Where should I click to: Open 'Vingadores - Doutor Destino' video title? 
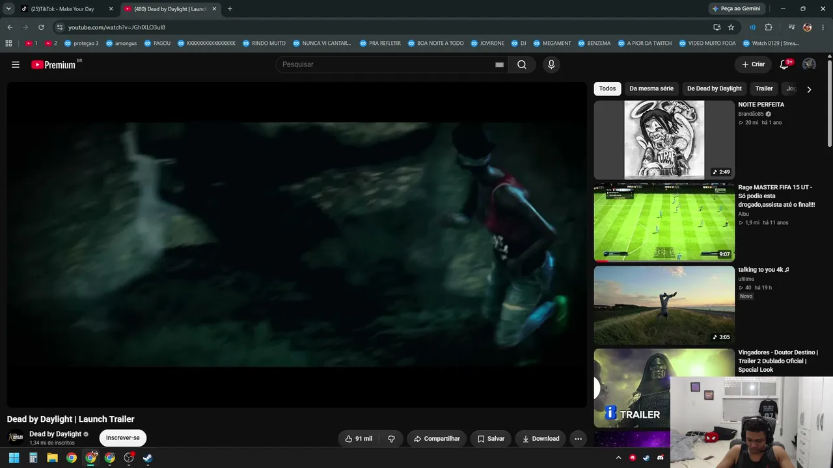point(778,361)
